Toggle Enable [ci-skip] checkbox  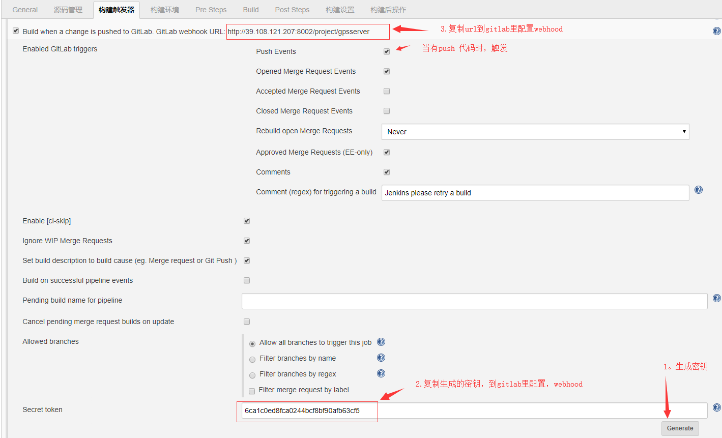[247, 221]
